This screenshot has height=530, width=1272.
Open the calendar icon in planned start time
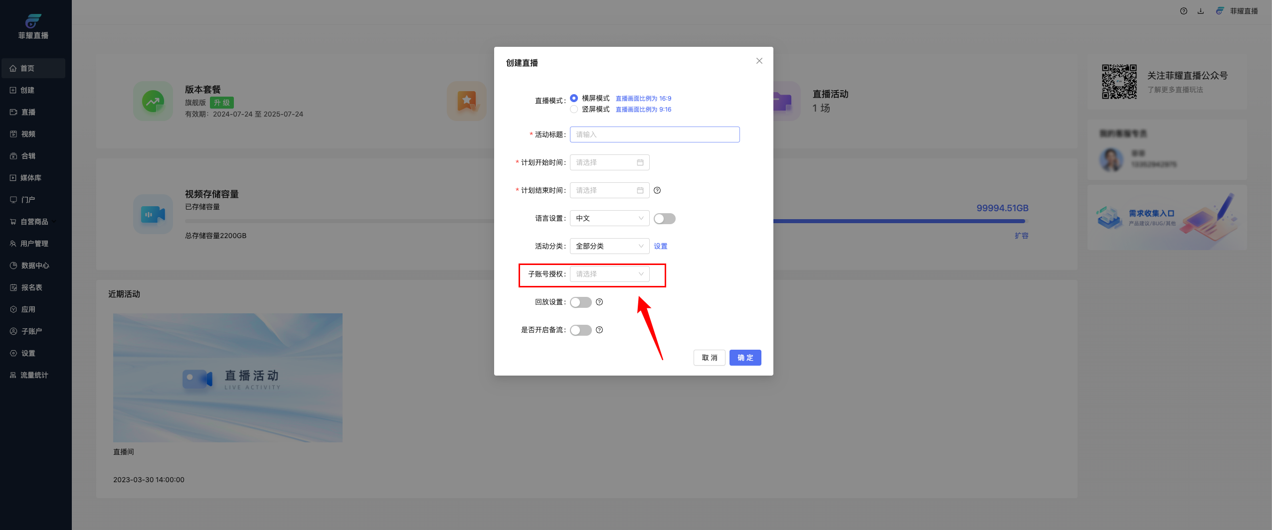click(640, 162)
